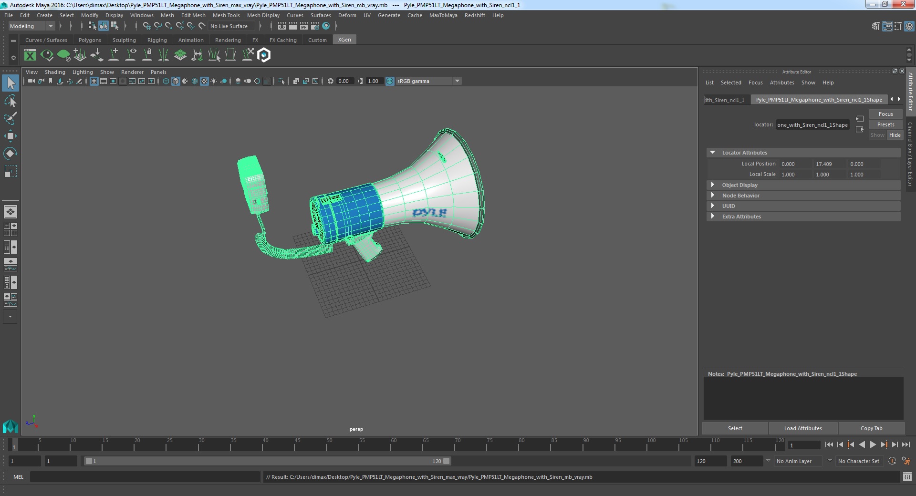Image resolution: width=916 pixels, height=496 pixels.
Task: Select Four View layout icon
Action: [x=10, y=229]
